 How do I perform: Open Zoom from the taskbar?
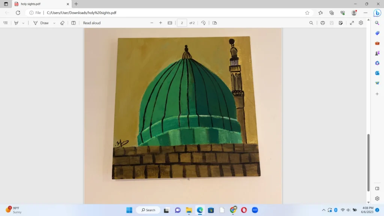click(x=255, y=210)
